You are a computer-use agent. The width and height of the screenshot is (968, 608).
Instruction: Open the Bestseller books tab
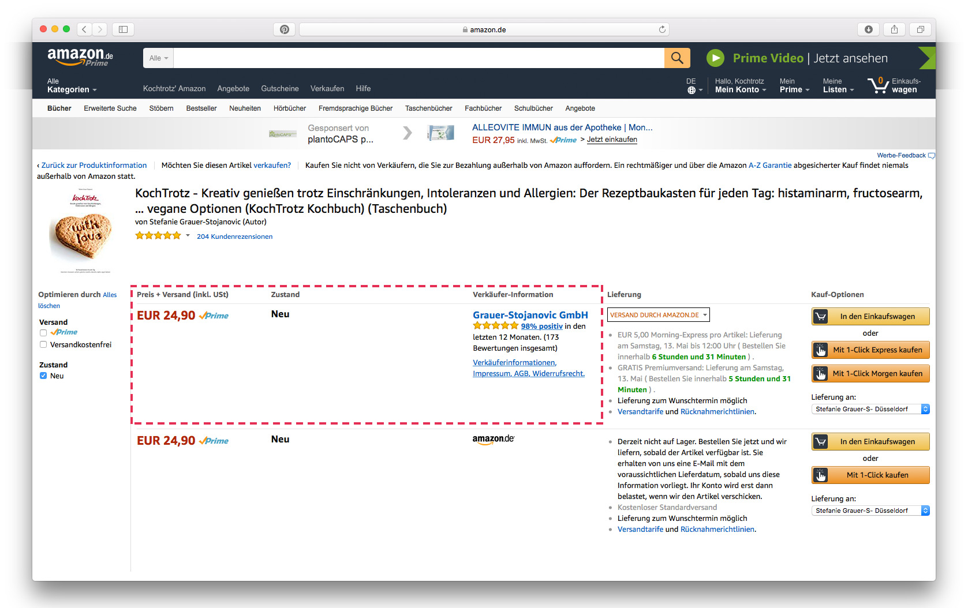pyautogui.click(x=201, y=108)
